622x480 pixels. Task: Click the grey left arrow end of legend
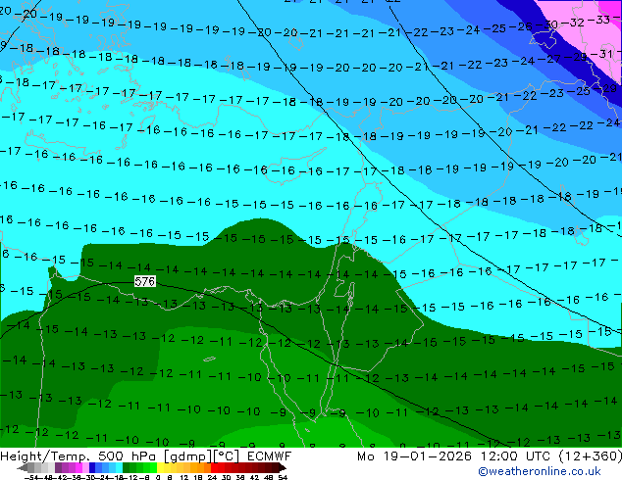(x=23, y=468)
